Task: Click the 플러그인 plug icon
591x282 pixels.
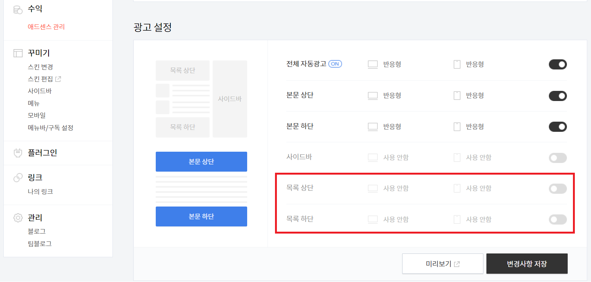Action: (x=18, y=153)
